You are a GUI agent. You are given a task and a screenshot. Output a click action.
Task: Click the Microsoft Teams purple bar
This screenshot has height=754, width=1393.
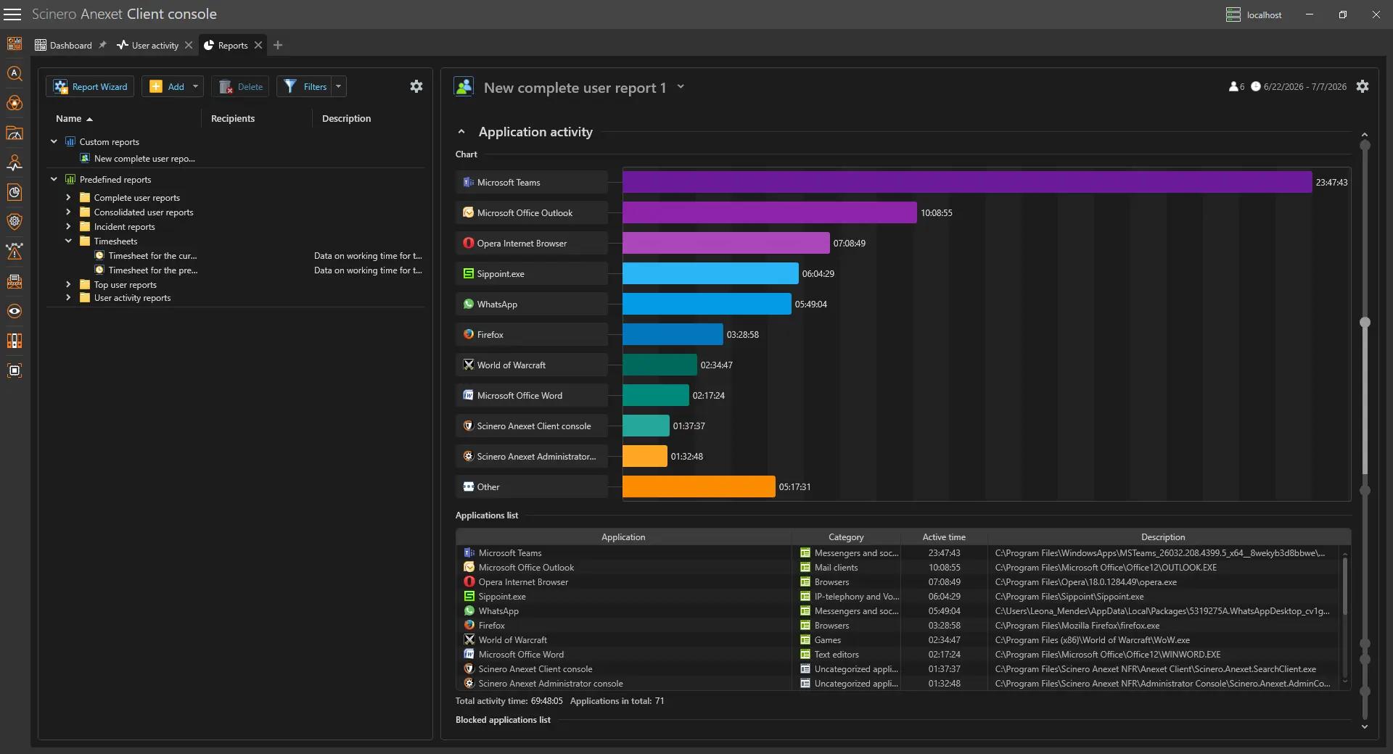tap(967, 182)
